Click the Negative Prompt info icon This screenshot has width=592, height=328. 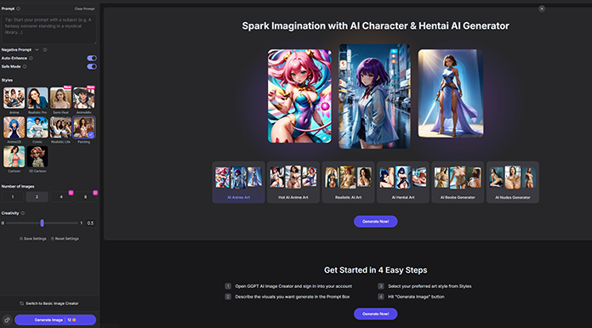coord(45,50)
